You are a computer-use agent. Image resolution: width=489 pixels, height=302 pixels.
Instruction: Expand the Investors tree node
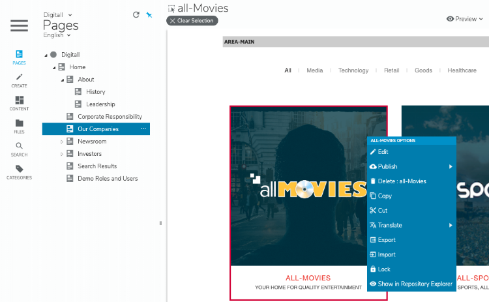tap(62, 154)
